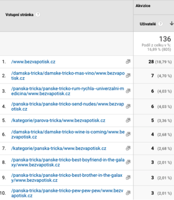The height and width of the screenshot is (200, 174).
Task: Select the Akvizice group header
Action: [143, 6]
